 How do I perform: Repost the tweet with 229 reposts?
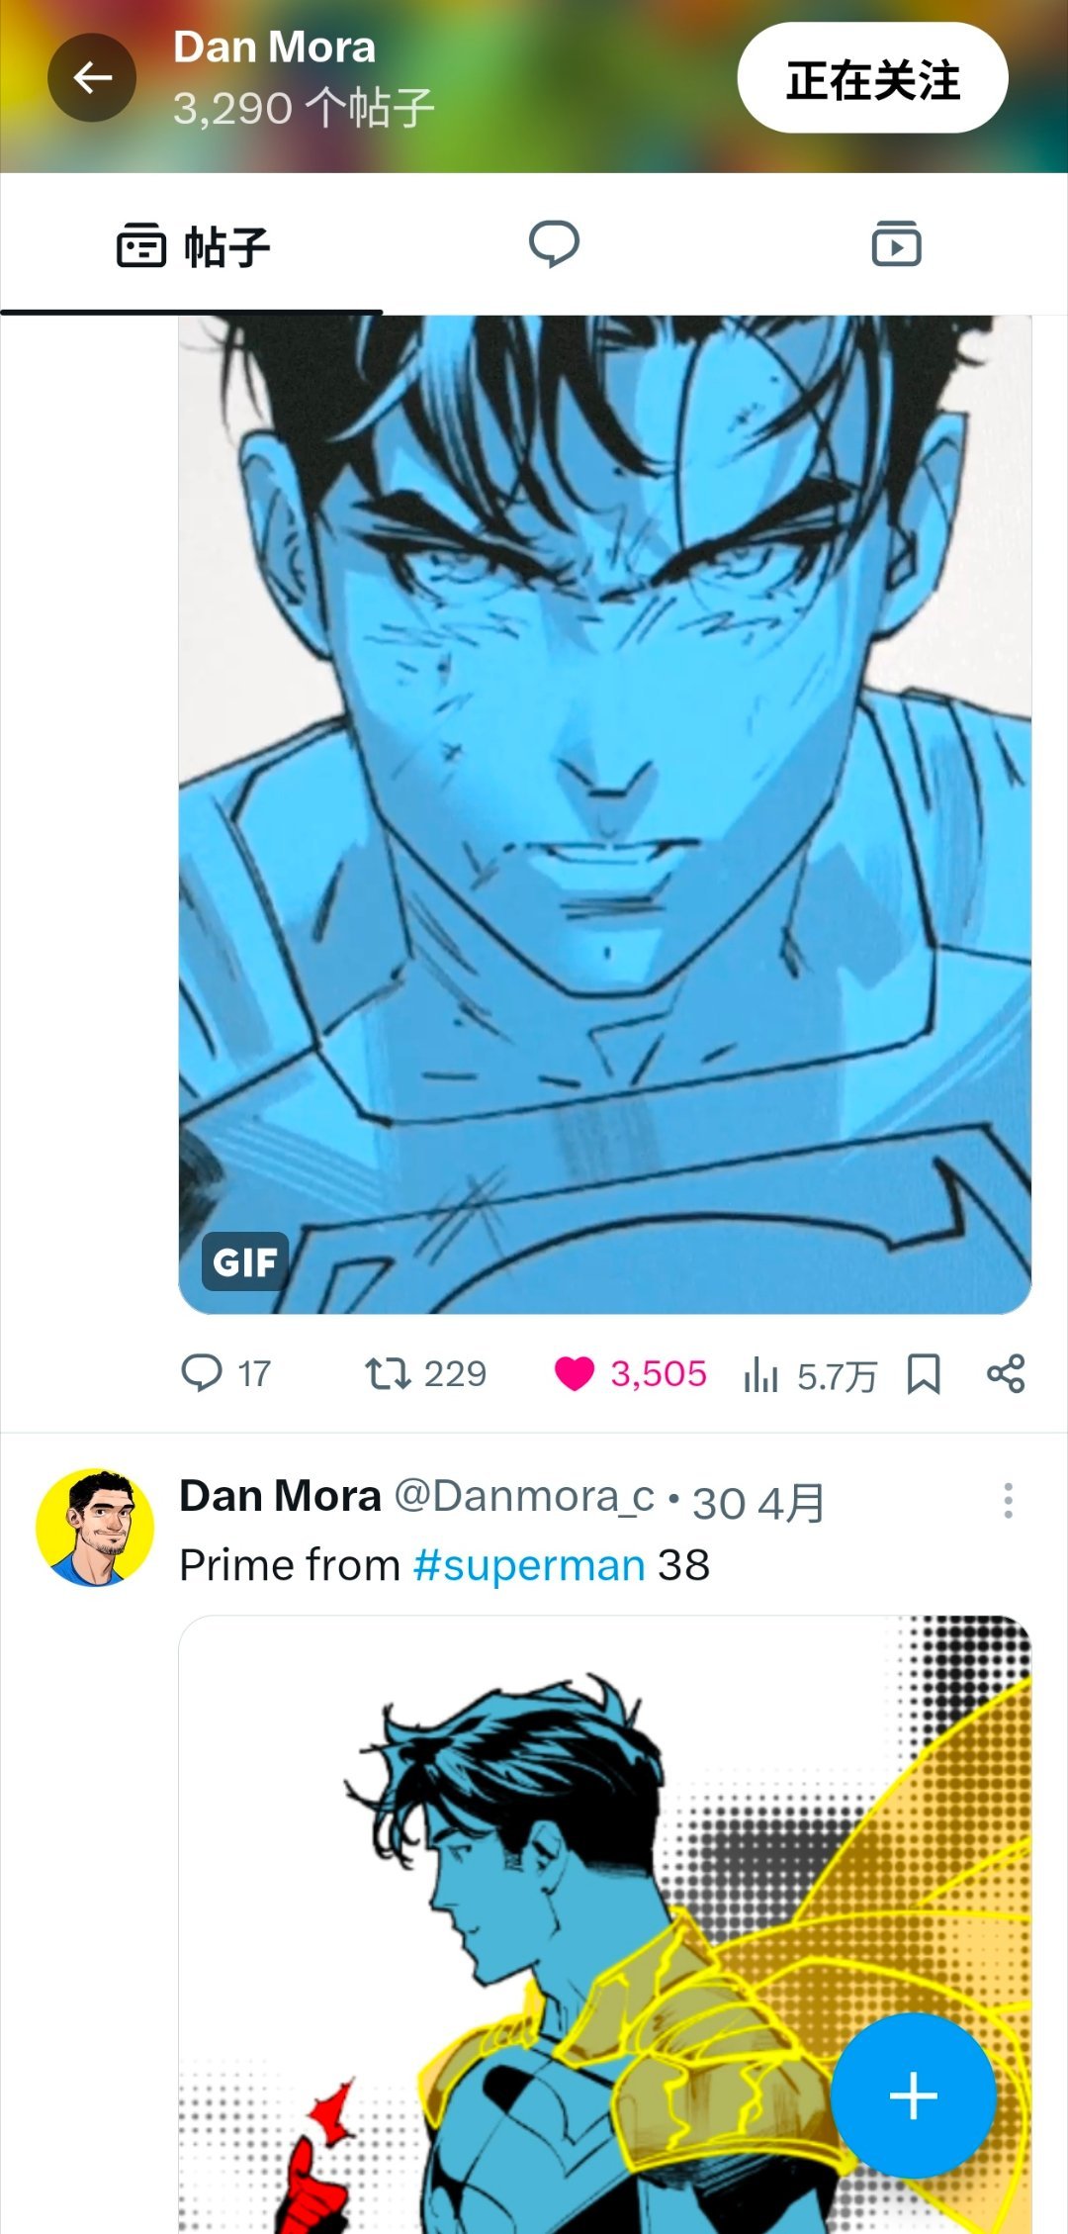425,1373
